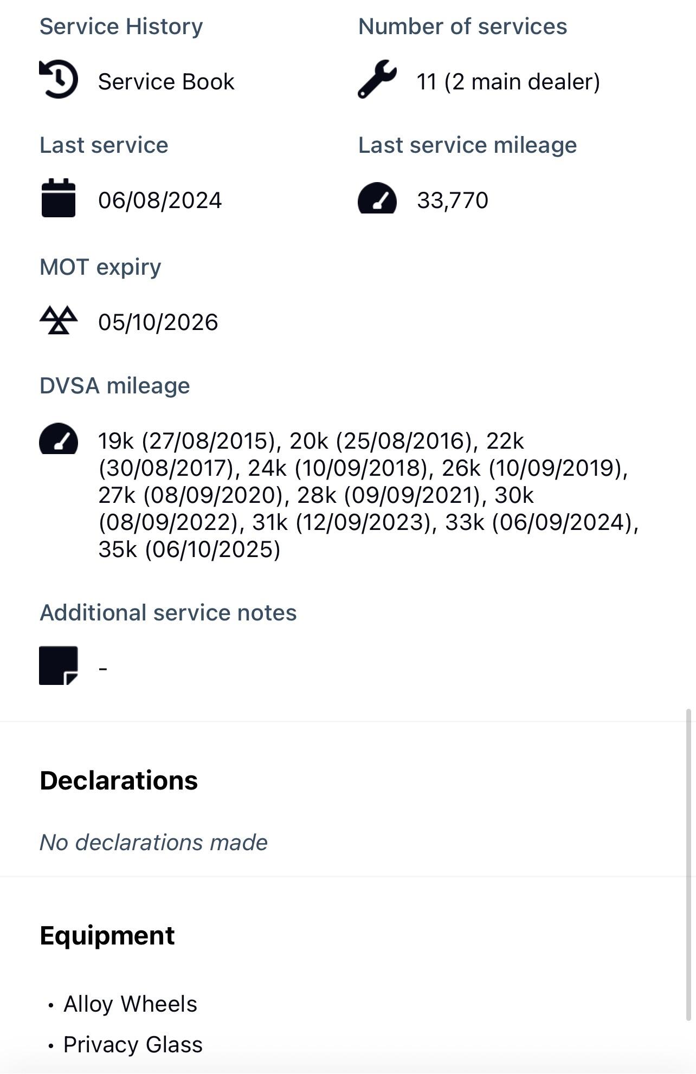Screen dimensions: 696x1074
Task: Click the last service mileage value 33,770
Action: tap(453, 200)
